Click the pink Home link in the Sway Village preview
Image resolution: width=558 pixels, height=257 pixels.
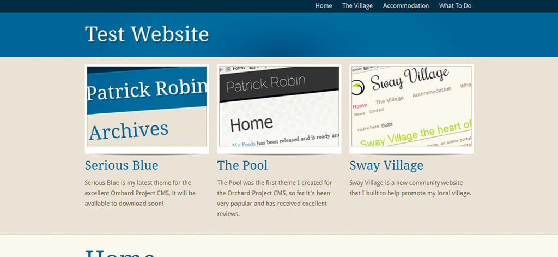[x=360, y=106]
